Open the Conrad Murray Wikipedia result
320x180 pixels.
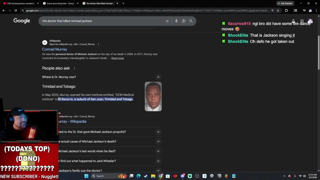54,49
